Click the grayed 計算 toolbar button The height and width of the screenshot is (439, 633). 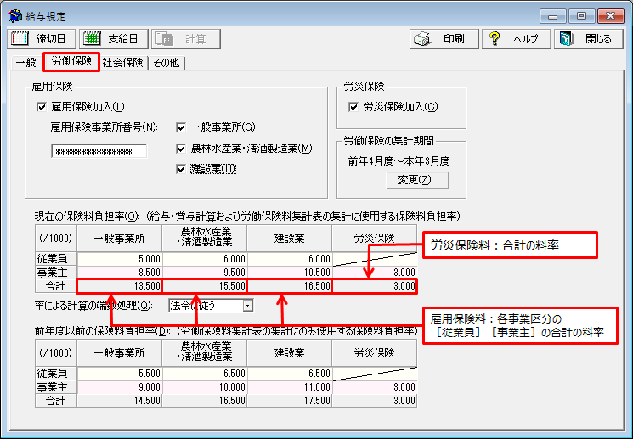click(185, 39)
